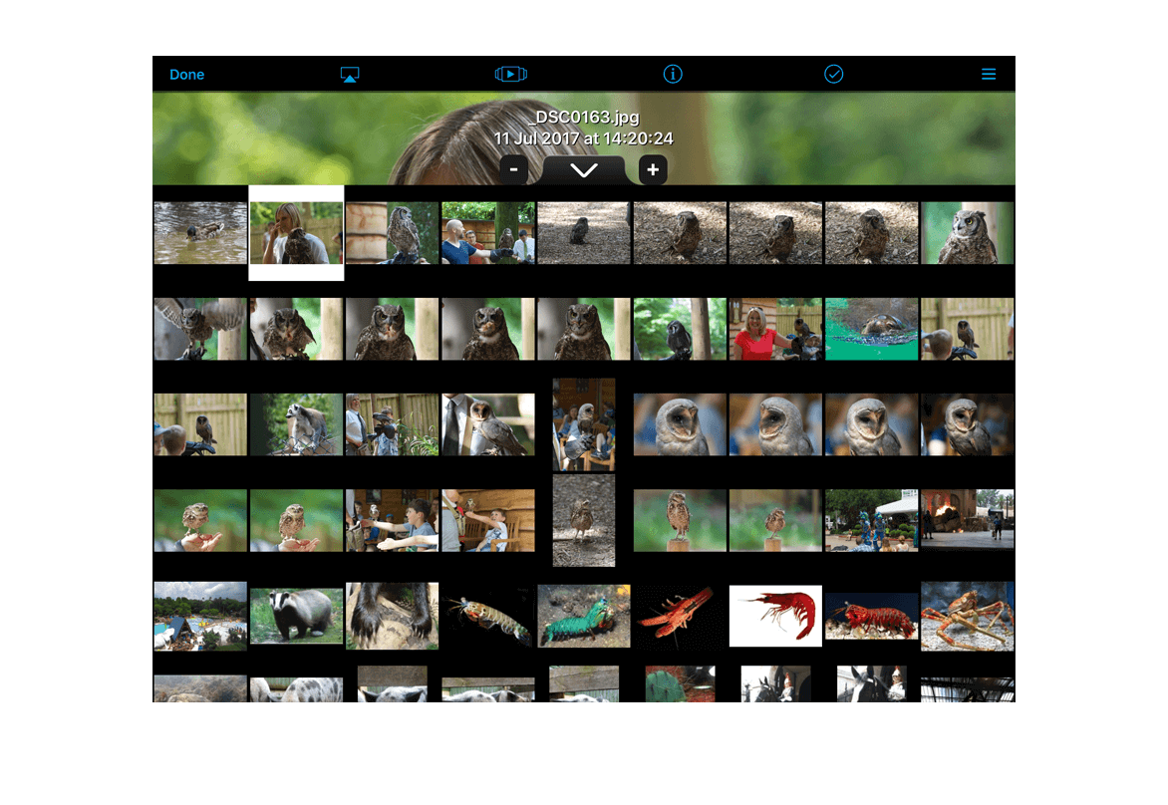Select the highlighted woman holding owl thumbnail
This screenshot has height=805, width=1168.
296,233
